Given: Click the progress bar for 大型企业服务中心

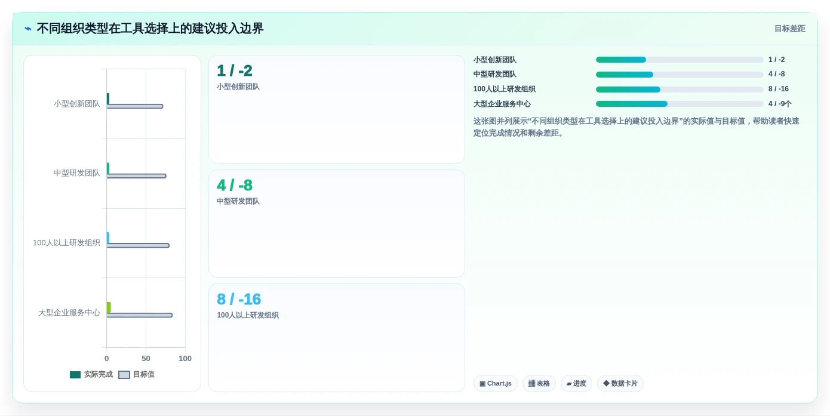Looking at the screenshot, I should coord(680,104).
